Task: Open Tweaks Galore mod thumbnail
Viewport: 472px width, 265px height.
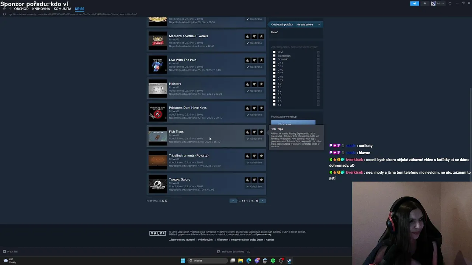Action: 157,184
